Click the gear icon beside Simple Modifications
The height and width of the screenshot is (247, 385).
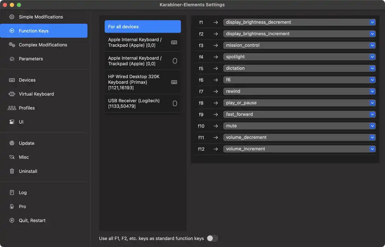[x=12, y=17]
